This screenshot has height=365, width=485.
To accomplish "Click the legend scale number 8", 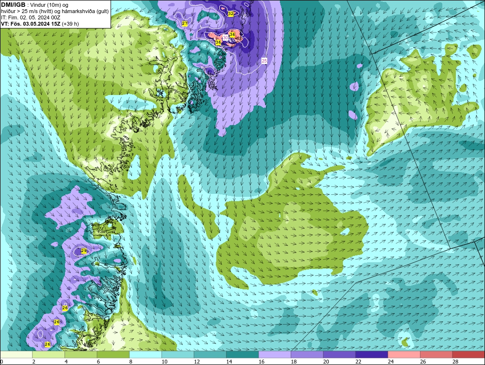I will pos(131,362).
